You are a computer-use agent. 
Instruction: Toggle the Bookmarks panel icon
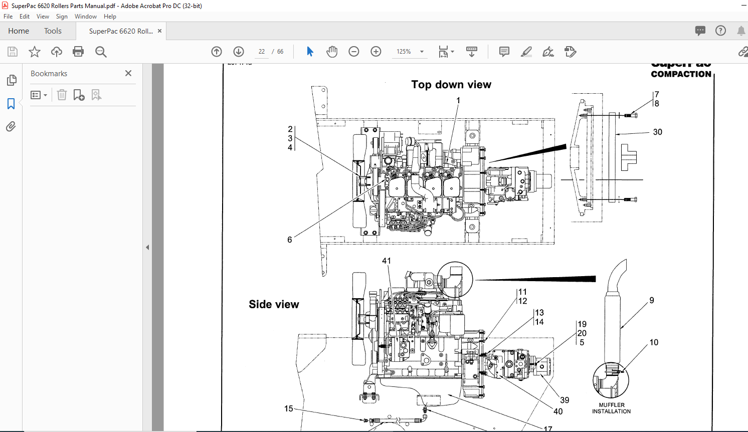click(x=11, y=104)
